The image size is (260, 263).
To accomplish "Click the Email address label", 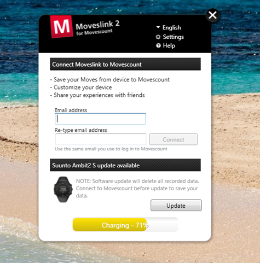I will (71, 110).
